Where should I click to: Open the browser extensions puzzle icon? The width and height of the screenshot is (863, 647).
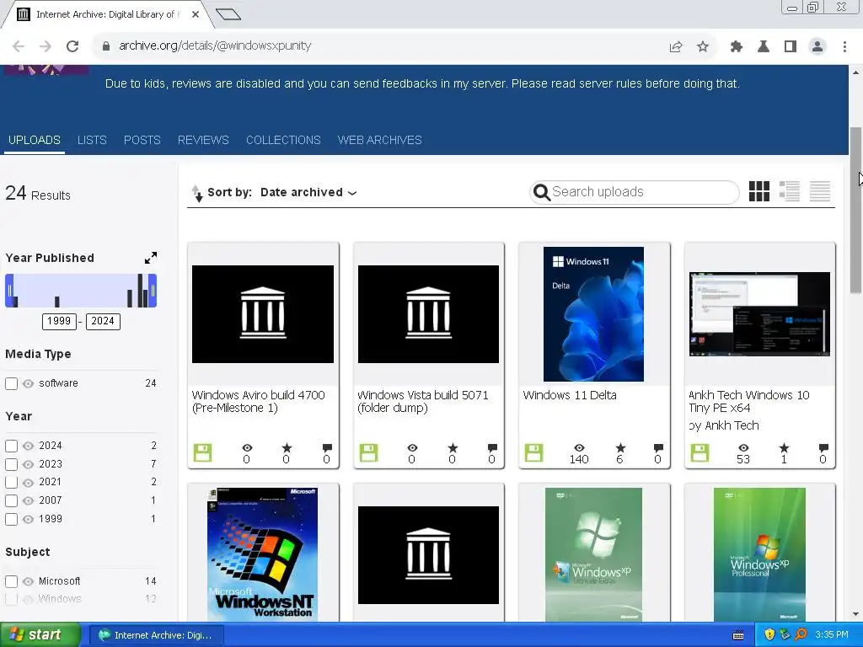click(737, 47)
